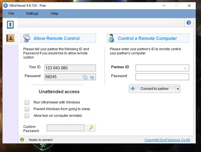Select the remote control sidebar tab icon

pyautogui.click(x=10, y=25)
